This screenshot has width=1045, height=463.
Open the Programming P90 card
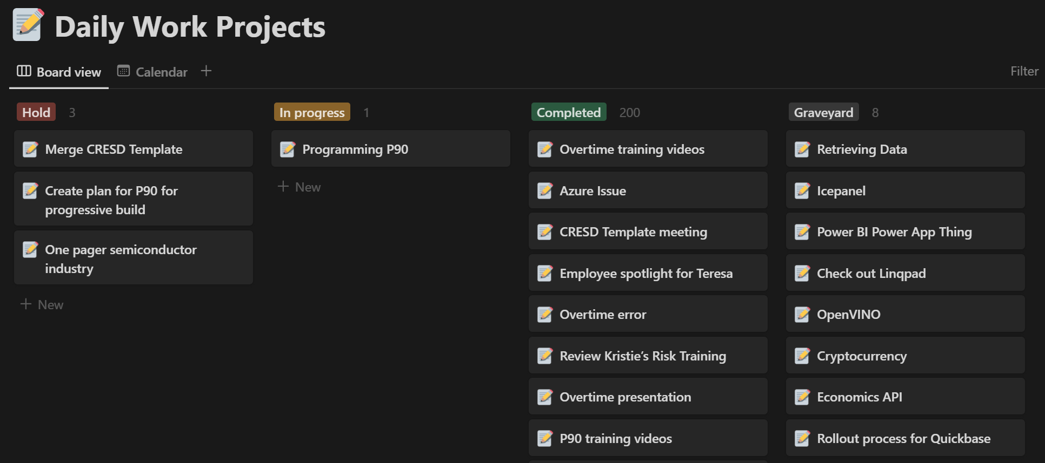pos(391,148)
